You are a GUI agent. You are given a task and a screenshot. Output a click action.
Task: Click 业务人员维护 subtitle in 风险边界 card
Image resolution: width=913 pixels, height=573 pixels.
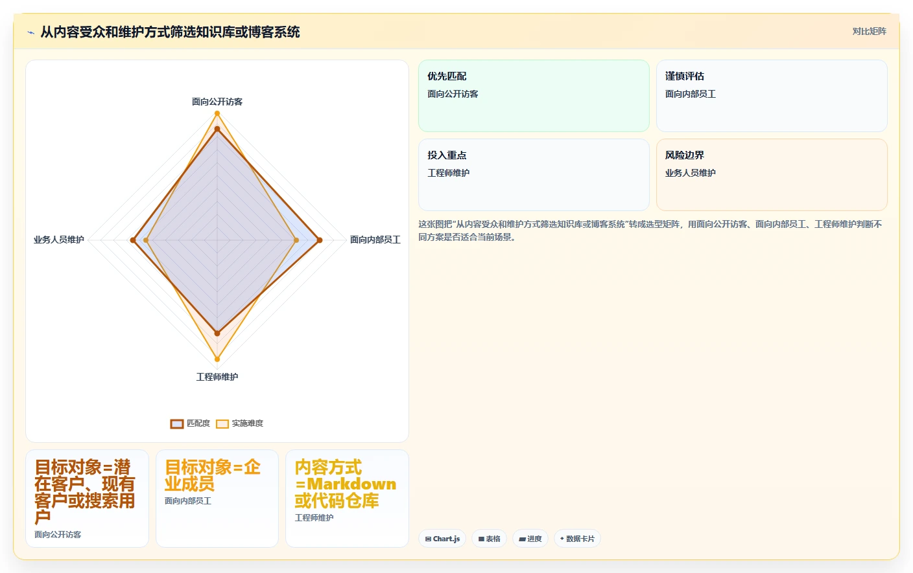point(691,173)
